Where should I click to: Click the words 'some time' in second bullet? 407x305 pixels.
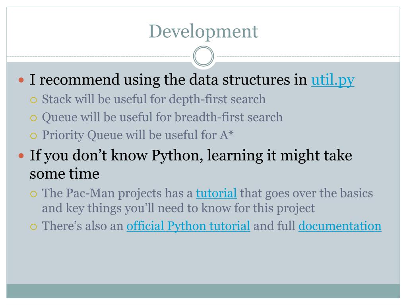point(64,174)
